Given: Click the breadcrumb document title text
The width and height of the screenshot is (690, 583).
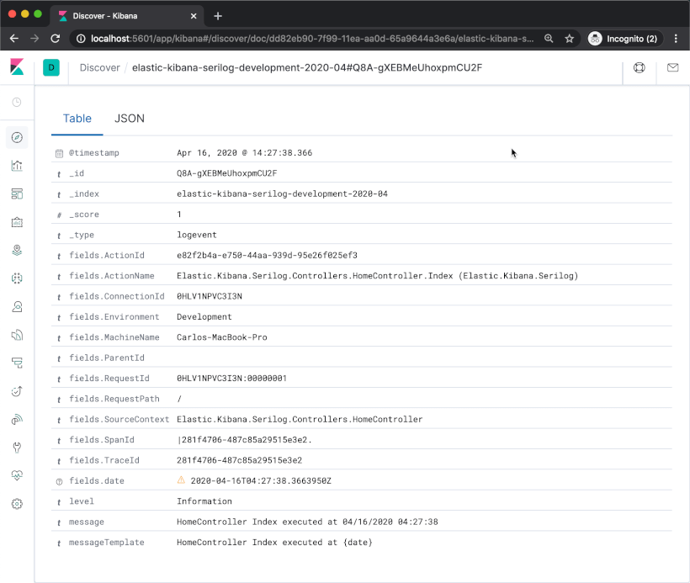Looking at the screenshot, I should pyautogui.click(x=307, y=67).
